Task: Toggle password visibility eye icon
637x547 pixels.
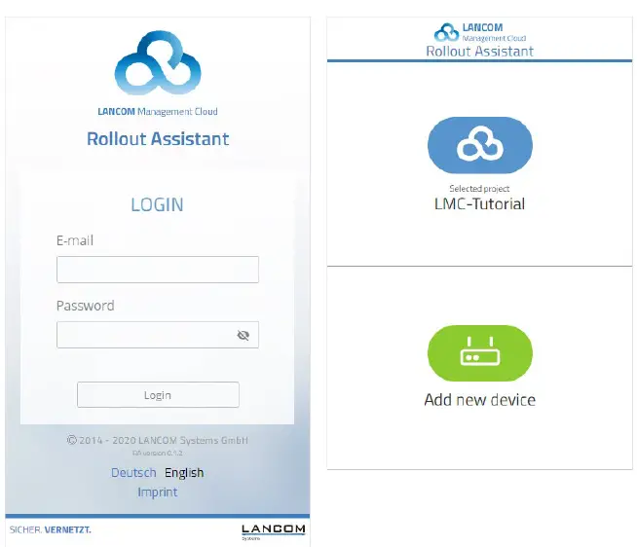Action: (x=243, y=335)
